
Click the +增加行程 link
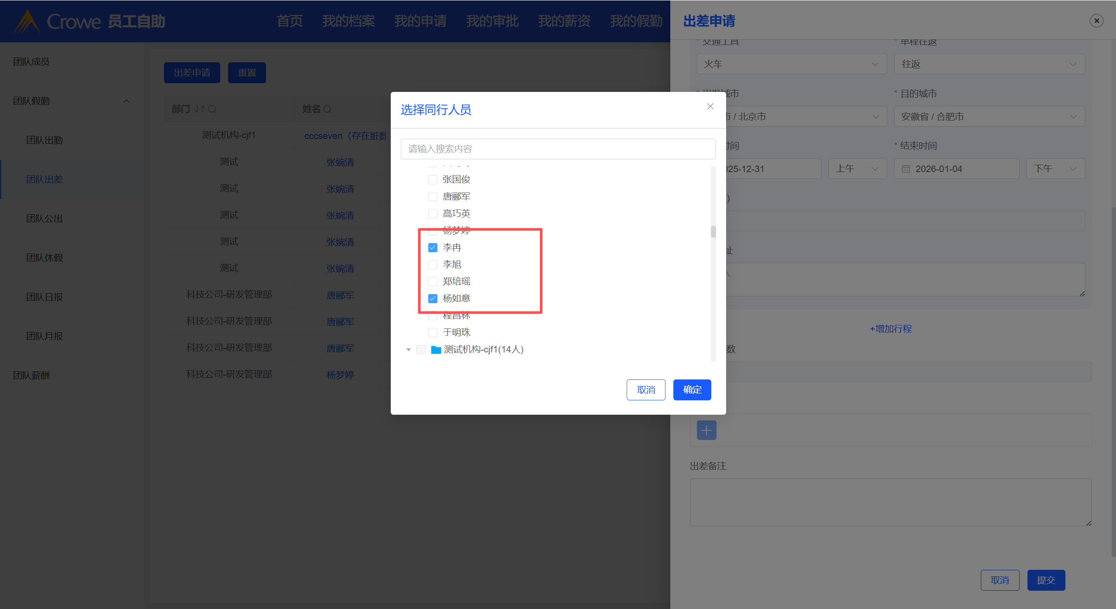point(891,328)
